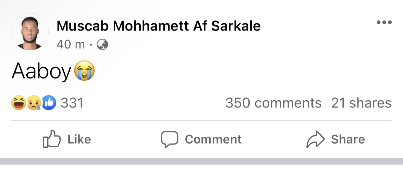View the 21 shares list
The height and width of the screenshot is (176, 403).
click(361, 103)
